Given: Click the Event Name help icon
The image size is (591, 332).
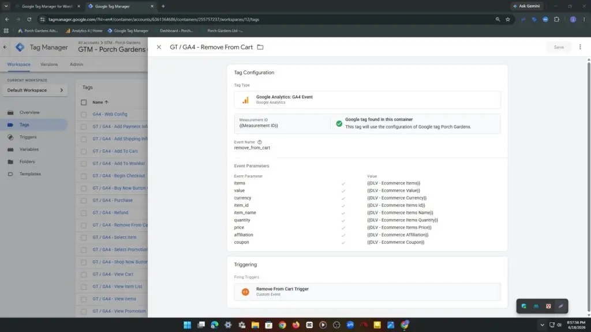Looking at the screenshot, I should pyautogui.click(x=259, y=142).
